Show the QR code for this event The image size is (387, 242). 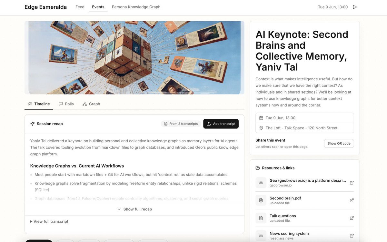point(339,144)
